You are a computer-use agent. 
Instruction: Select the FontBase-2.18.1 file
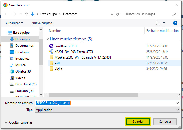66,46
